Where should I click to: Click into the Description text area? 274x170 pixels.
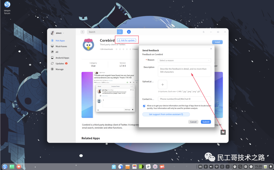(x=184, y=71)
